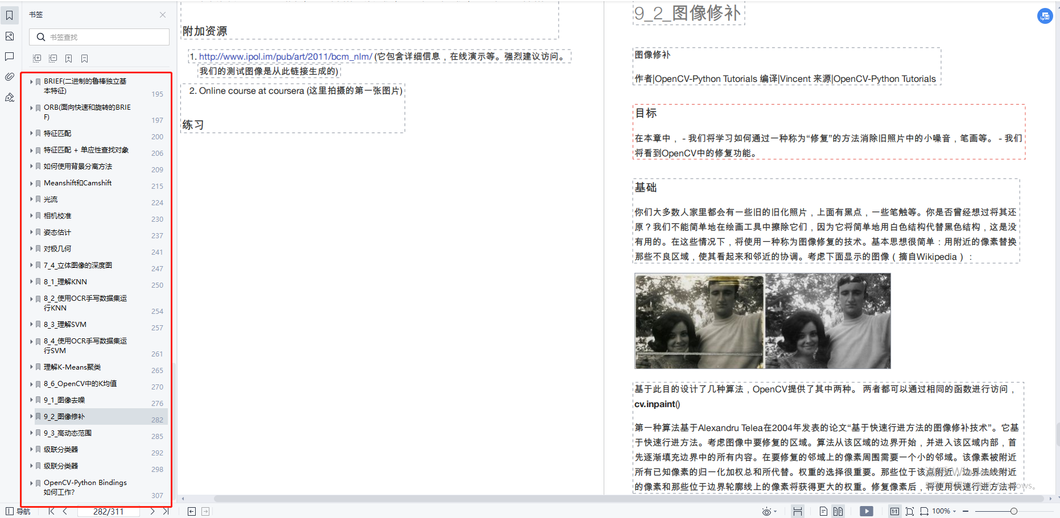Start slideshow with the play button

pos(866,511)
